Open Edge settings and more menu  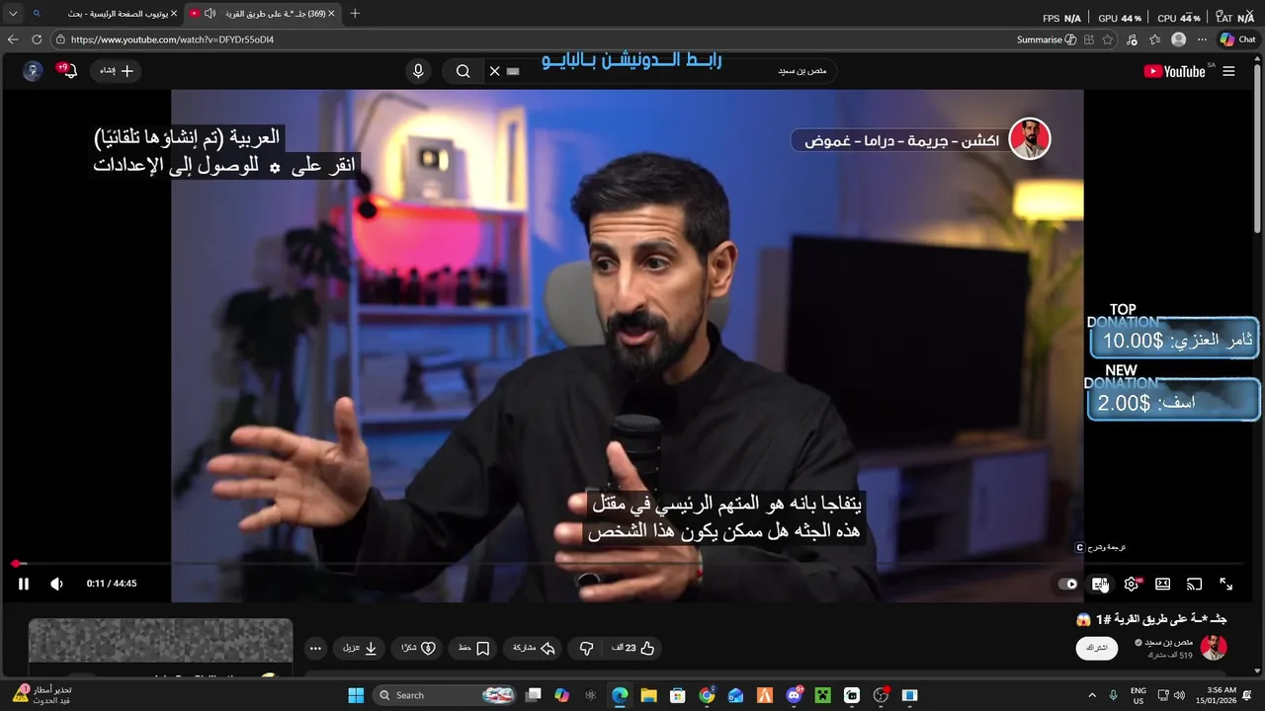1202,39
